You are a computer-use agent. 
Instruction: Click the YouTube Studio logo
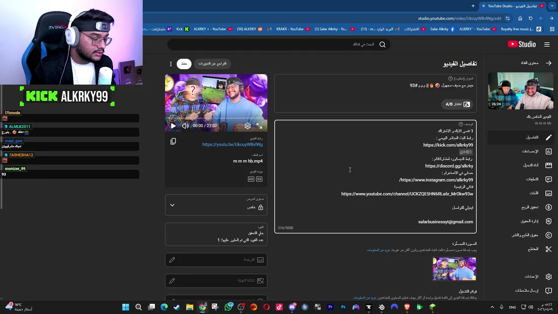tap(522, 44)
